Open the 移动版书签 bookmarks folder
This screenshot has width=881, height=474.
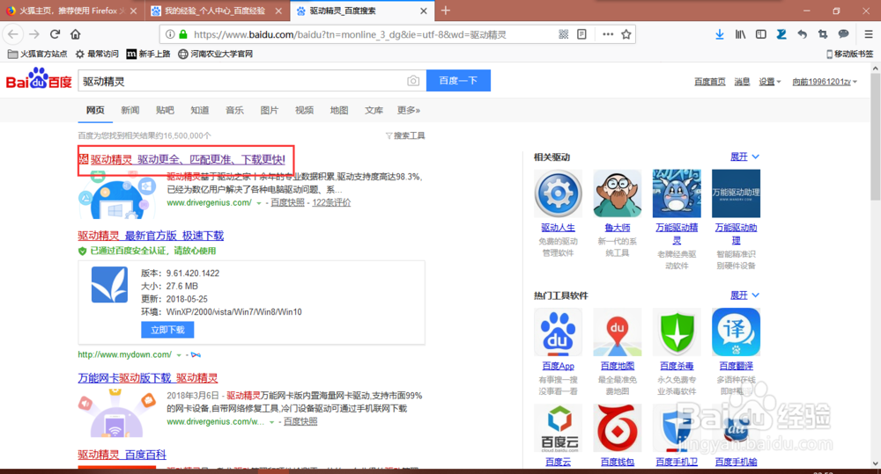pos(849,54)
